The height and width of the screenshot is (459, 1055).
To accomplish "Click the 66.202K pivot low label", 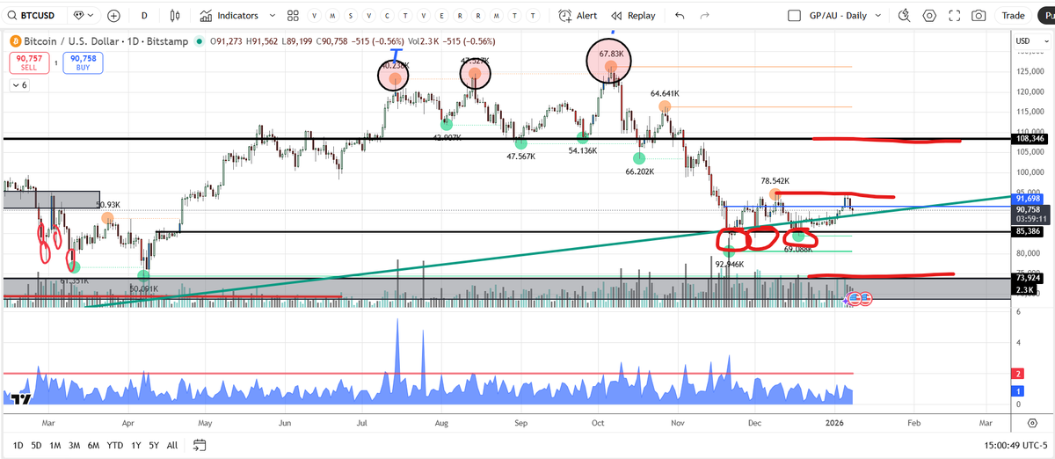I will pos(639,172).
